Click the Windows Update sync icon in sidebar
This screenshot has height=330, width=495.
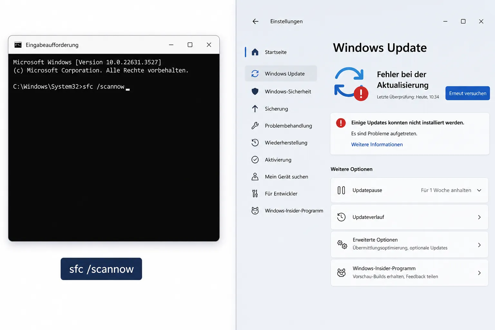(x=255, y=74)
